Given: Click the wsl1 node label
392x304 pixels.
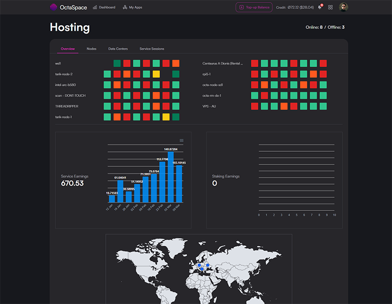Looking at the screenshot, I should point(58,64).
